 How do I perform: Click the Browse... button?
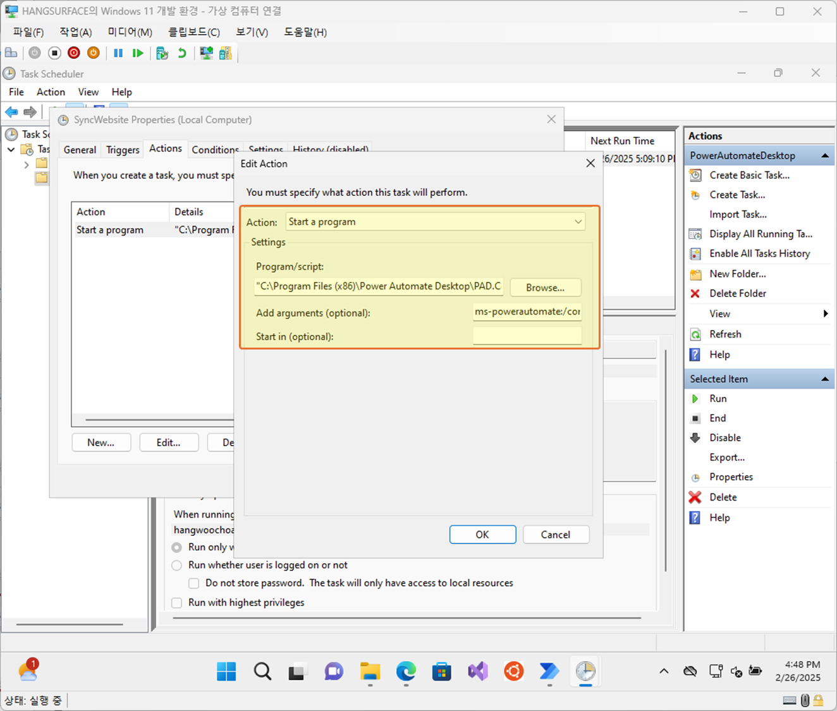(x=545, y=288)
